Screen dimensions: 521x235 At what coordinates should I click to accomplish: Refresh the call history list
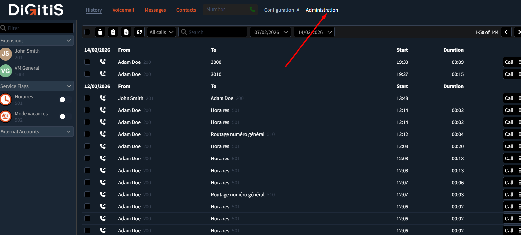click(139, 32)
